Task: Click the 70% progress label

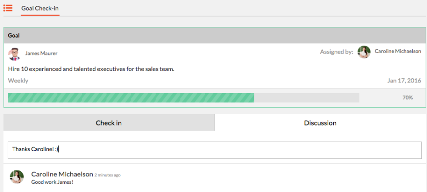Action: click(x=408, y=98)
